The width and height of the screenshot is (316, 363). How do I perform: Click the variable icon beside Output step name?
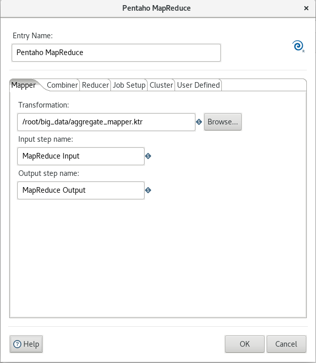point(148,190)
